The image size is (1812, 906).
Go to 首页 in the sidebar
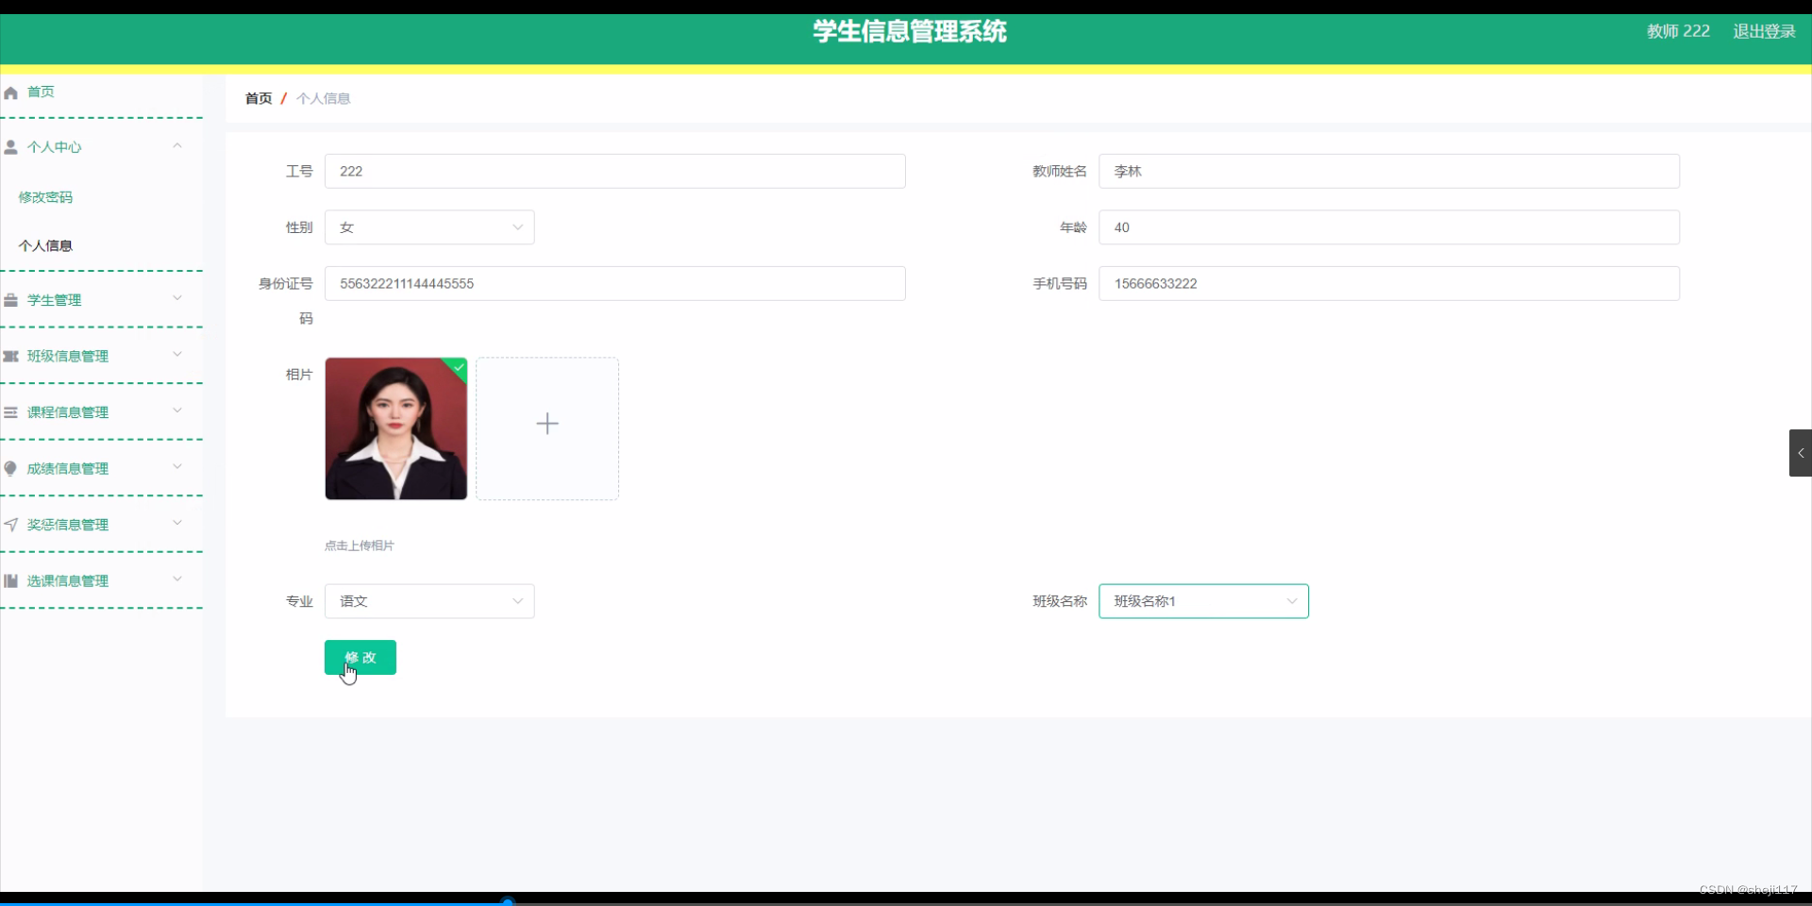point(41,92)
